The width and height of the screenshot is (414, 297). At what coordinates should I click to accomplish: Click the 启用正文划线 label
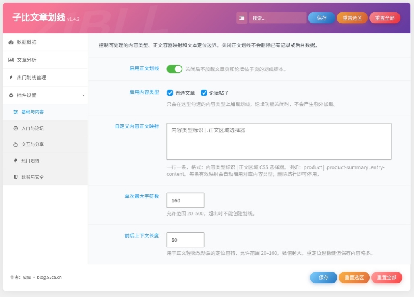[x=144, y=68]
